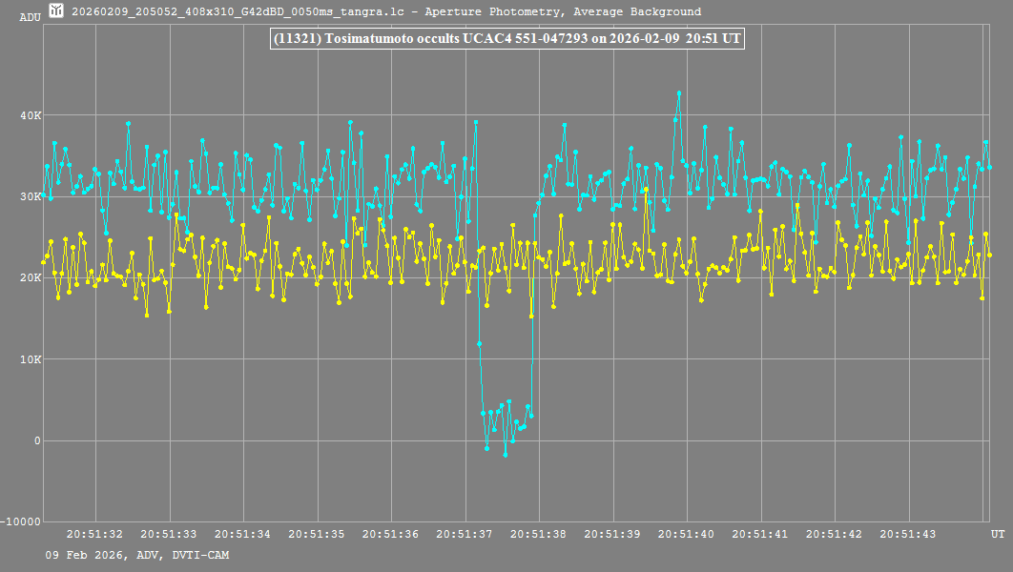Select the 20:51:32 time axis label

tap(96, 535)
